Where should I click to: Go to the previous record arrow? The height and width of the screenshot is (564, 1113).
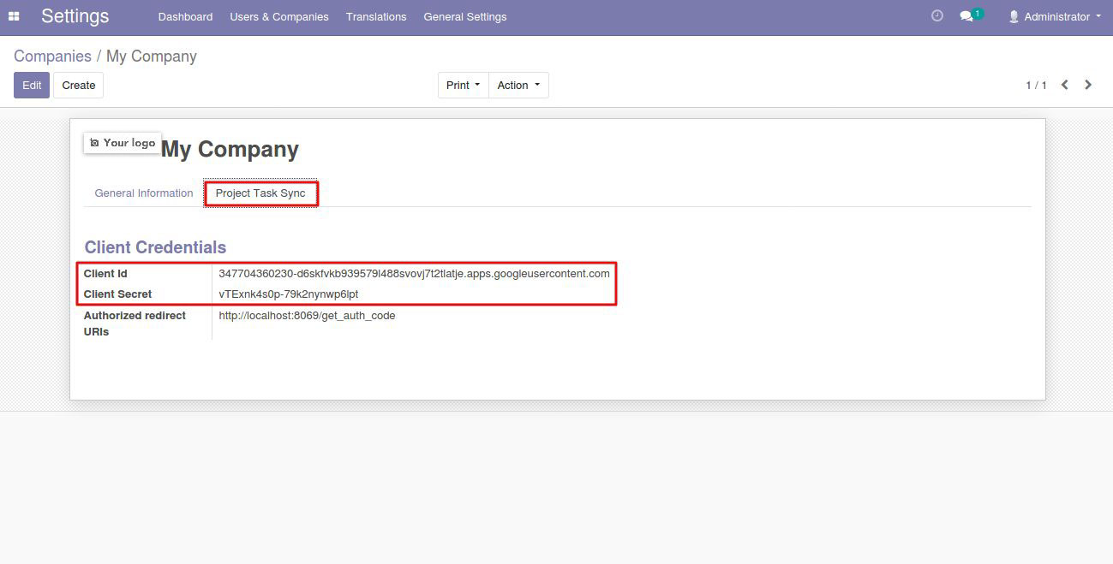coord(1064,85)
